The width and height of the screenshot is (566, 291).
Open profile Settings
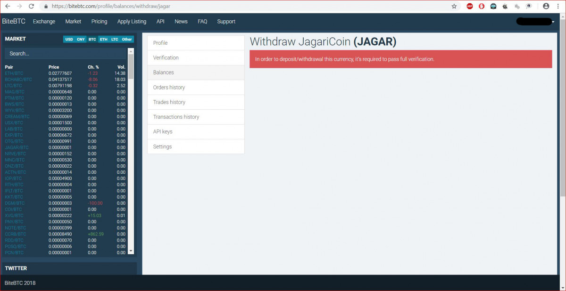point(196,146)
